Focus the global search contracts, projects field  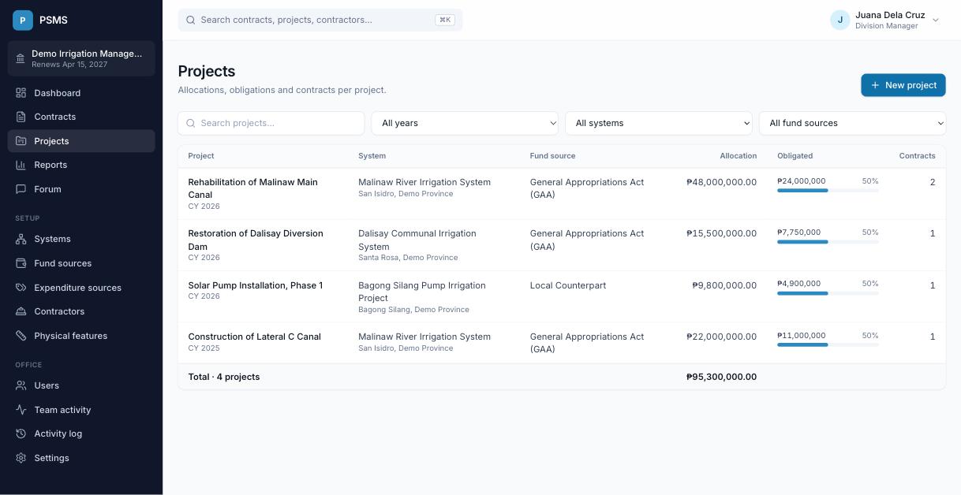pos(320,20)
